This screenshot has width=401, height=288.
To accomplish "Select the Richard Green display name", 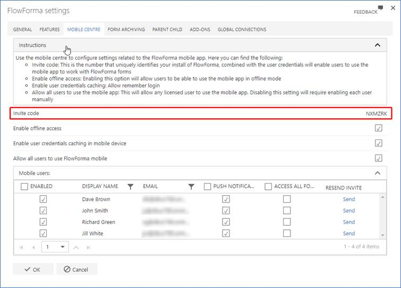I will (98, 222).
